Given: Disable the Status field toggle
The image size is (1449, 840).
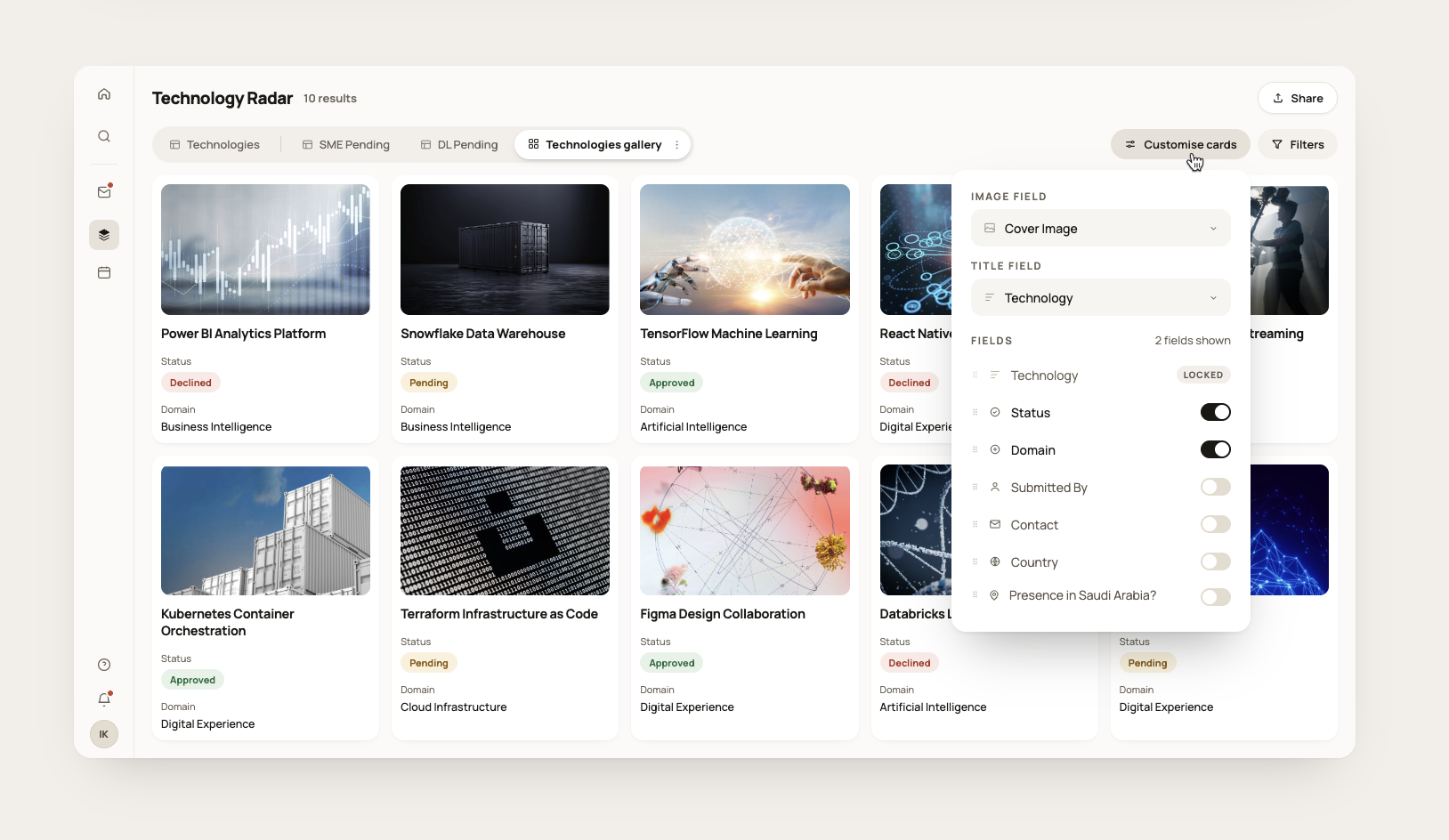Looking at the screenshot, I should (x=1215, y=412).
